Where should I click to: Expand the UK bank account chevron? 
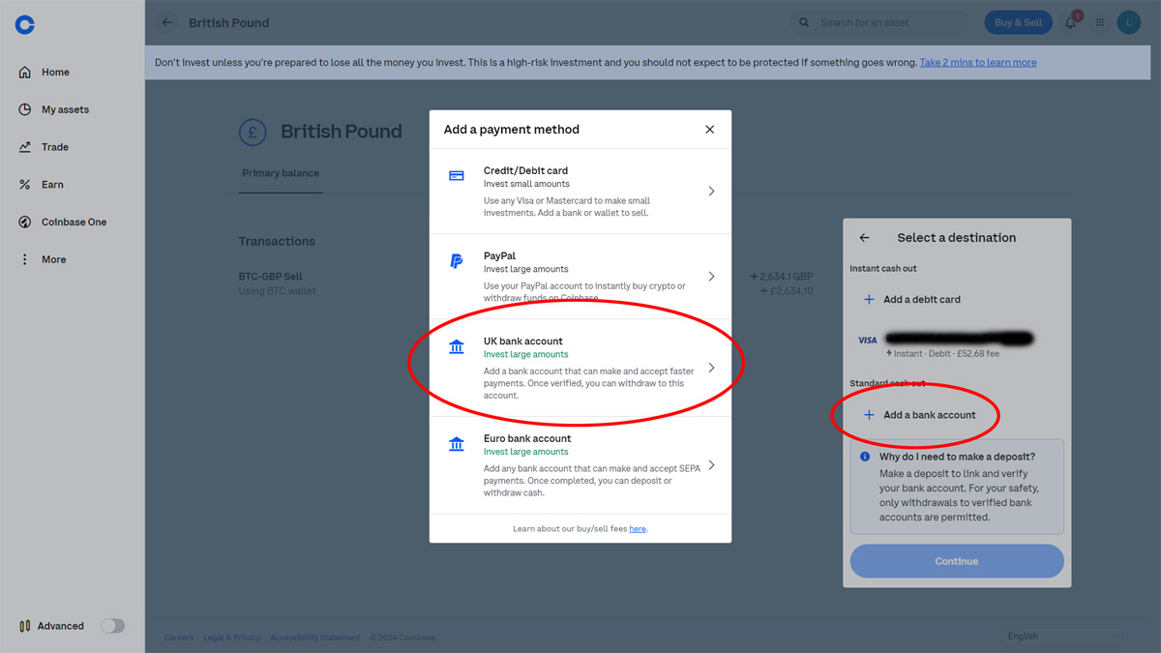711,368
